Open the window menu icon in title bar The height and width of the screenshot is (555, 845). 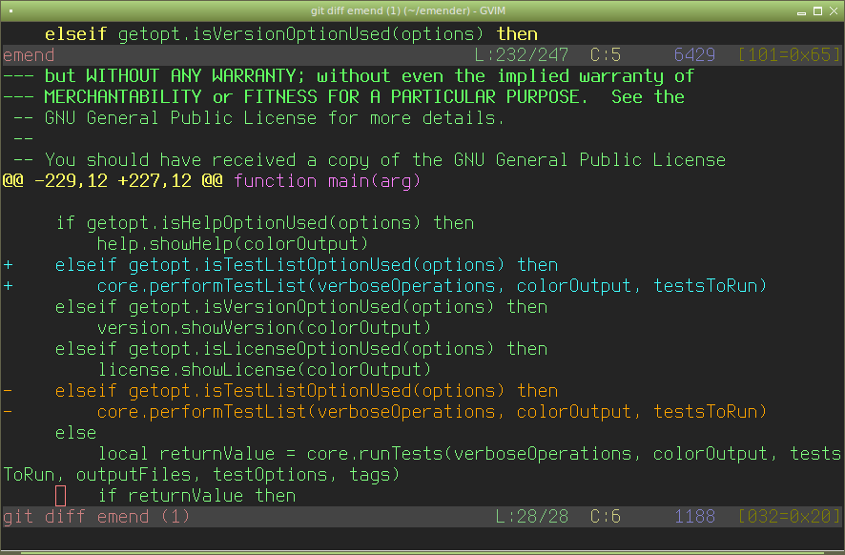pos(10,10)
